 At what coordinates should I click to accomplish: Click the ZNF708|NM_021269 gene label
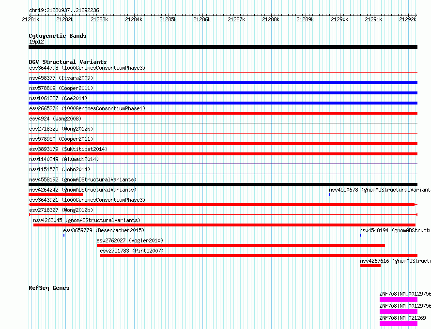(x=403, y=318)
